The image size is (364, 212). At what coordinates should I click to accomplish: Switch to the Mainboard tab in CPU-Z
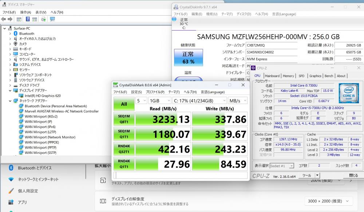point(272,76)
